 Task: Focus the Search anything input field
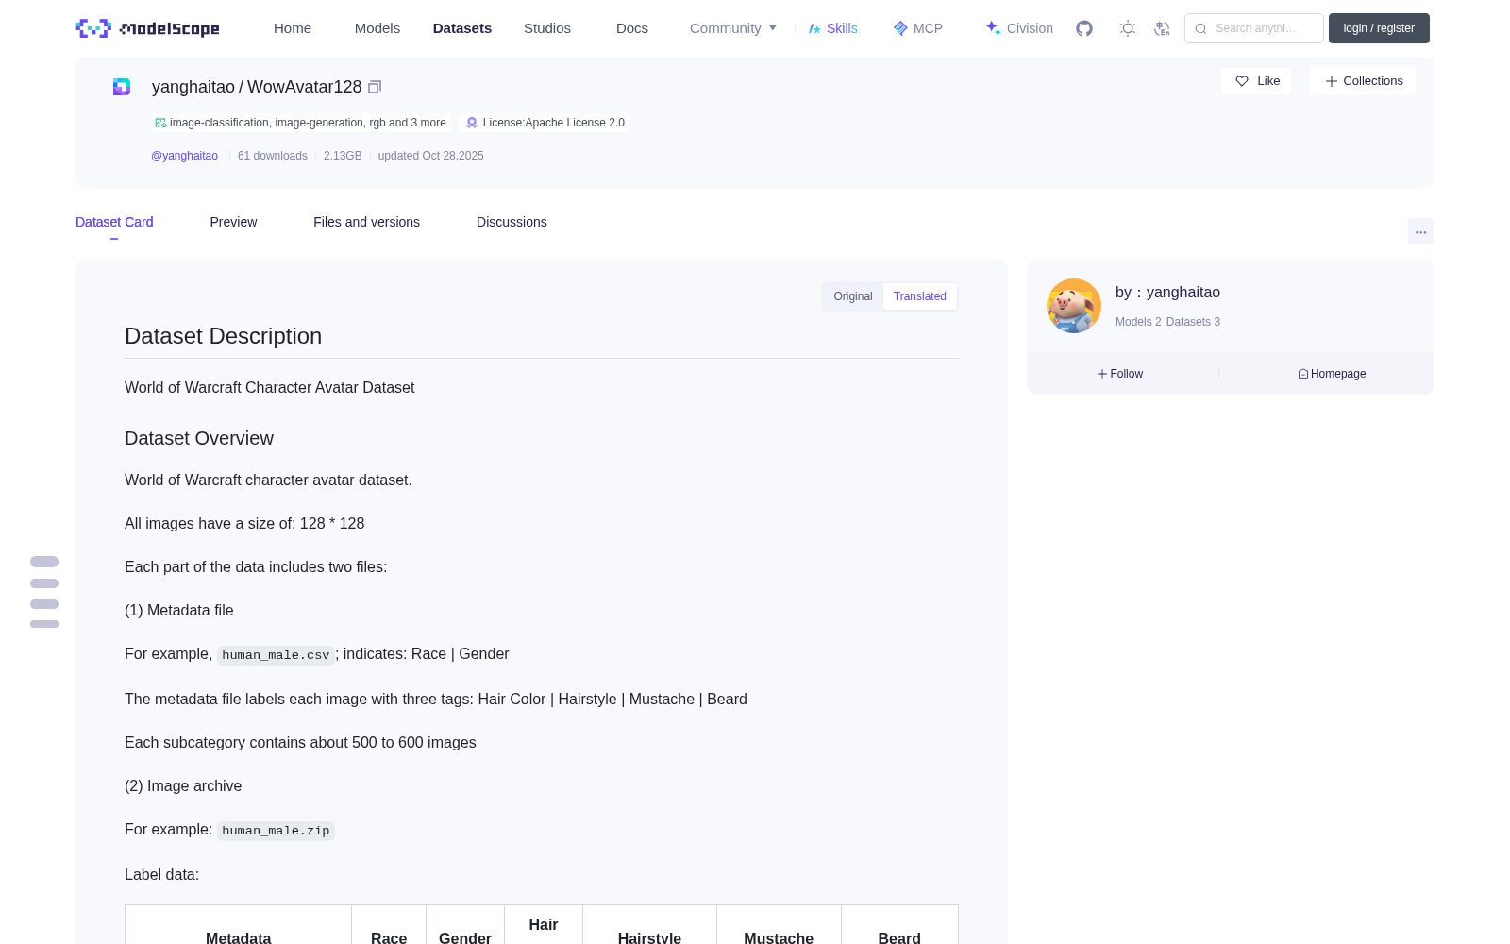[x=1254, y=28]
